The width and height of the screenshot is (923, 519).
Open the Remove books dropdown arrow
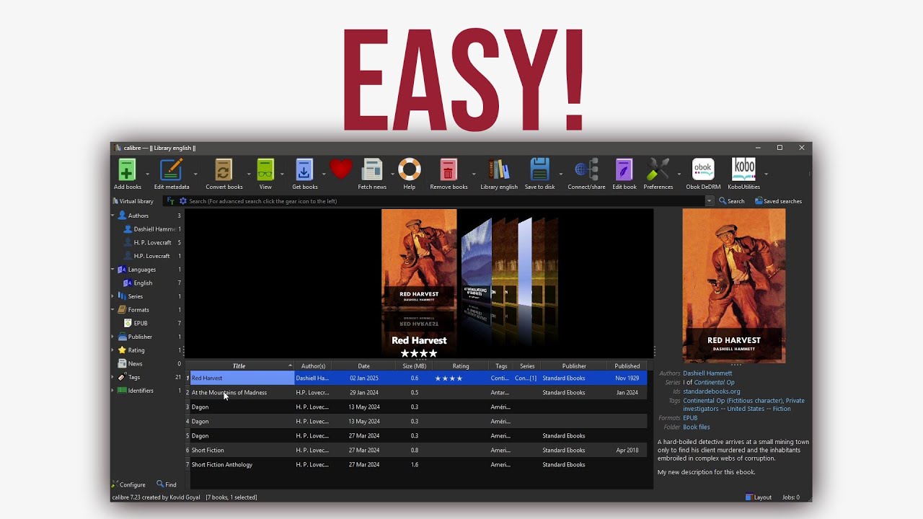[x=474, y=174]
